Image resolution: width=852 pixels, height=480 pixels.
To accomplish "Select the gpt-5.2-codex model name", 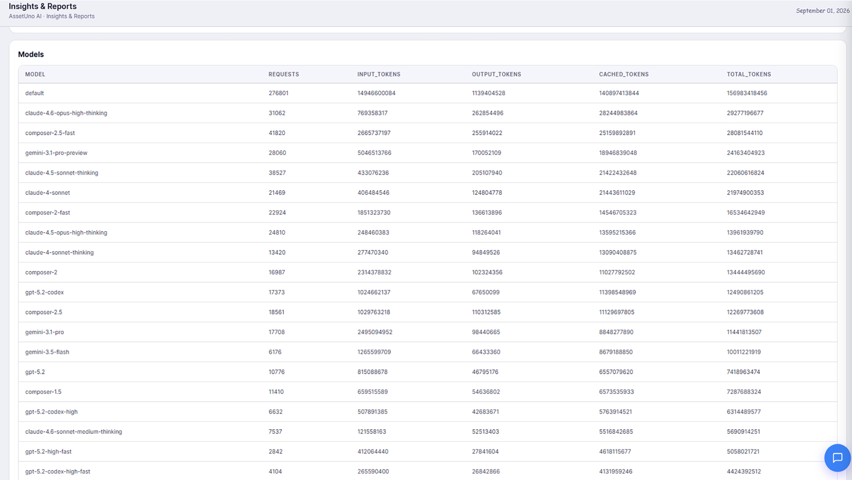I will [44, 292].
